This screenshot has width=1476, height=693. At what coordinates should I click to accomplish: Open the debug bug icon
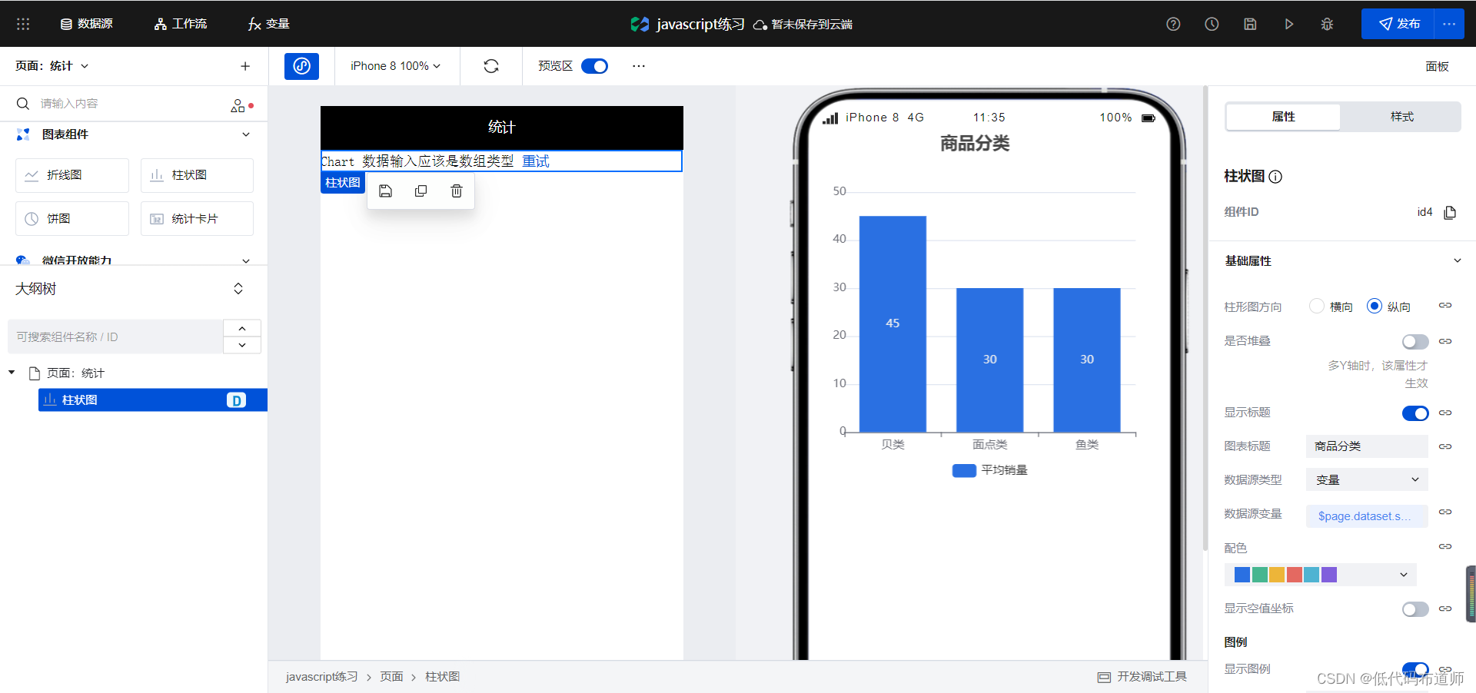pyautogui.click(x=1327, y=24)
